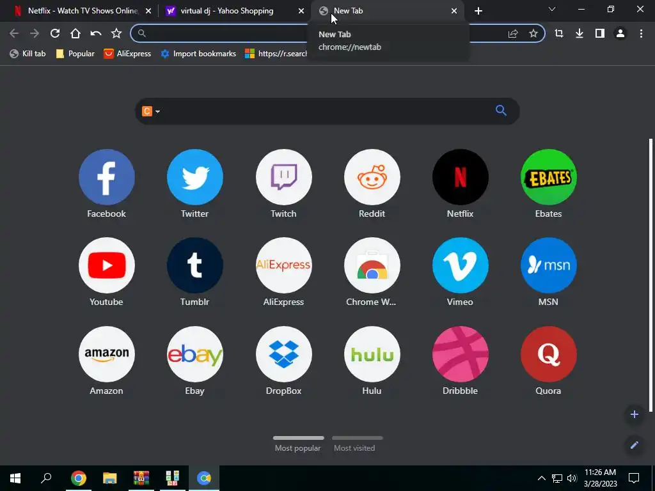655x491 pixels.
Task: Select the New Tab tab
Action: point(386,11)
